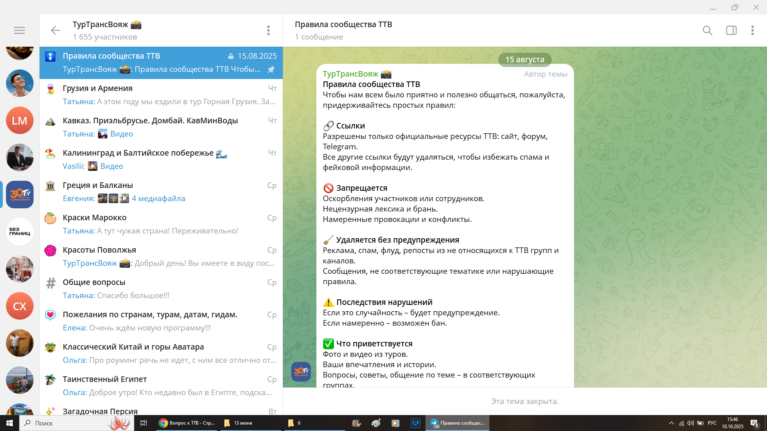Open Chrome window in the taskbar
The width and height of the screenshot is (767, 431).
pos(187,423)
